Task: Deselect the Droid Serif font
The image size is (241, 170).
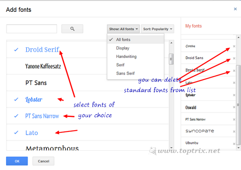Action: click(88, 50)
